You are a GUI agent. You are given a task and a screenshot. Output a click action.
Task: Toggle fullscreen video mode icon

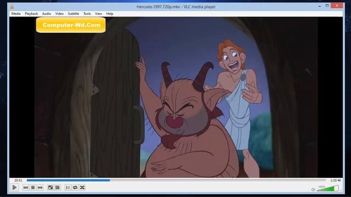(50, 187)
